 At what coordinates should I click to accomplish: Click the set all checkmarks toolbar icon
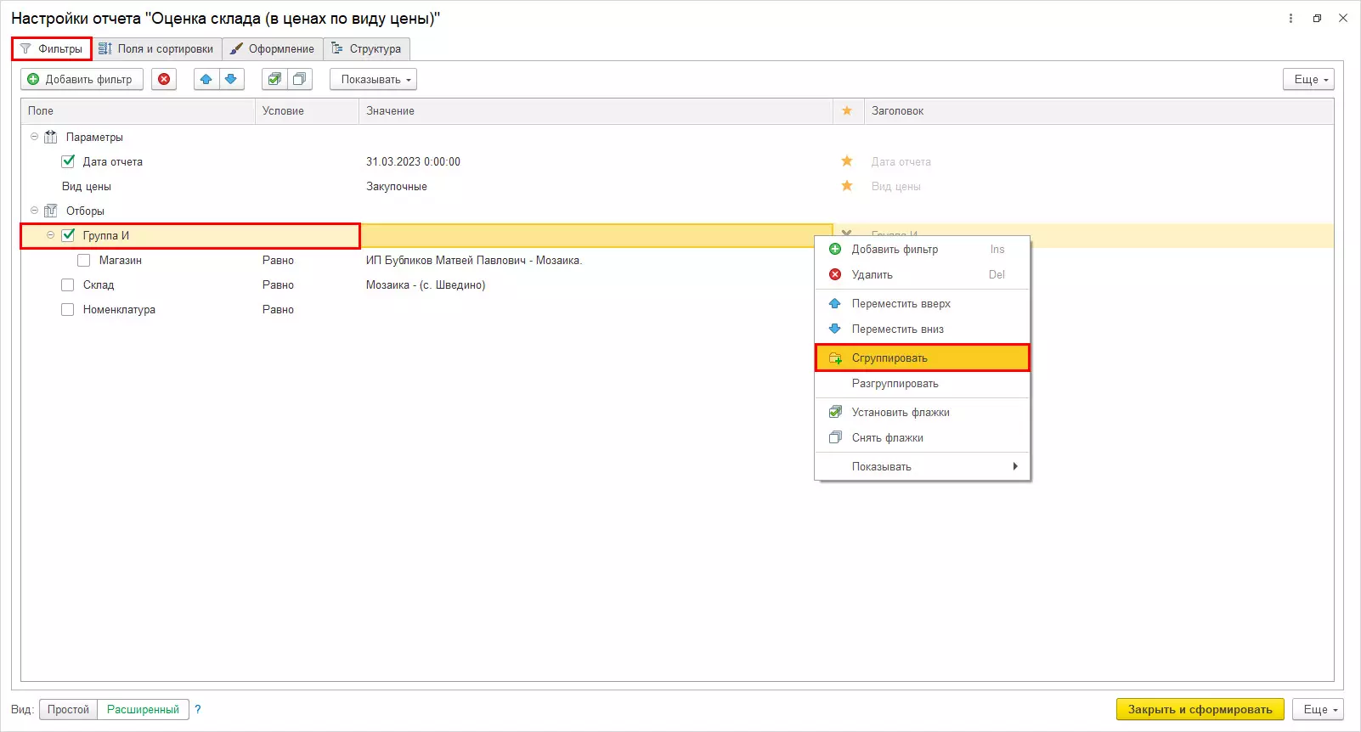pos(274,79)
